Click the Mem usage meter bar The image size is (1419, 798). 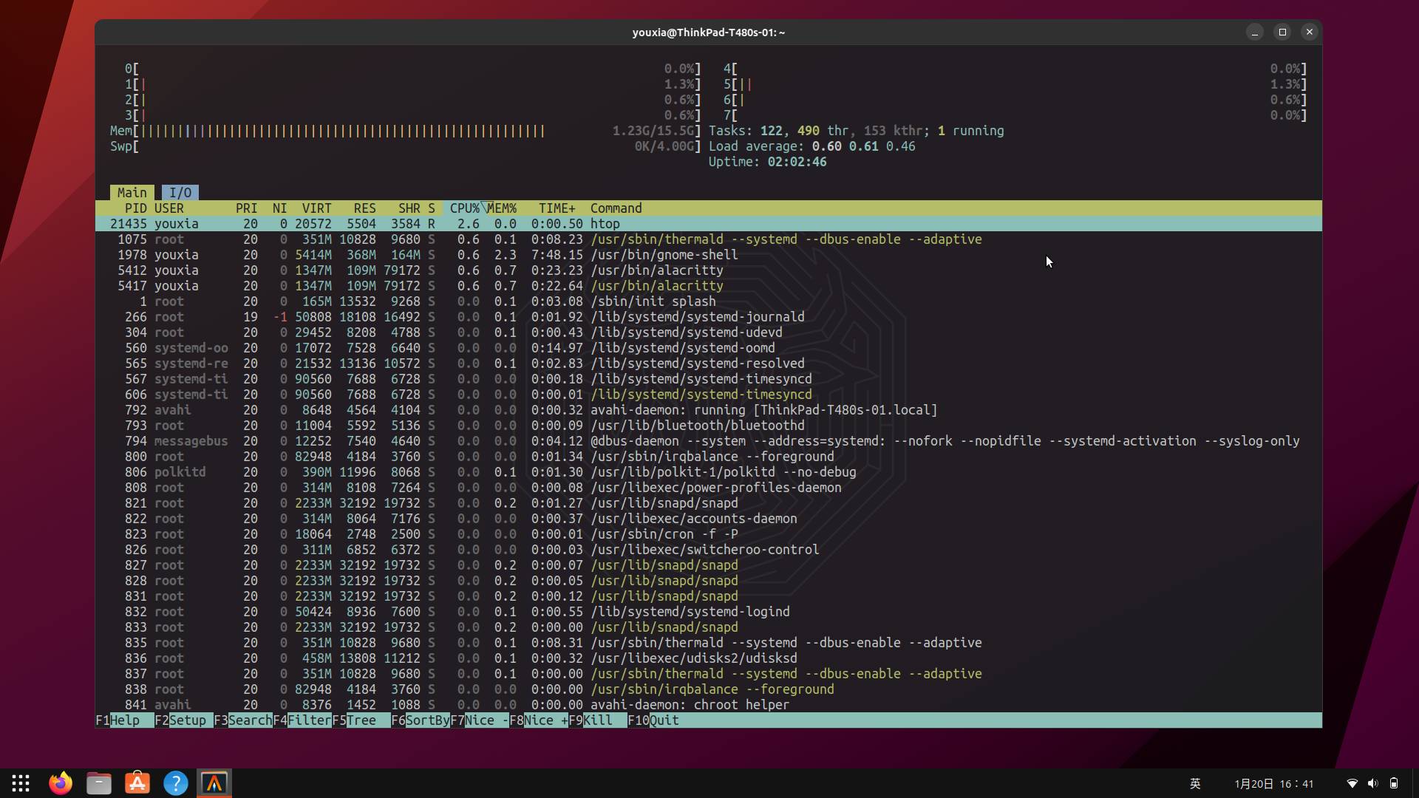(x=406, y=131)
